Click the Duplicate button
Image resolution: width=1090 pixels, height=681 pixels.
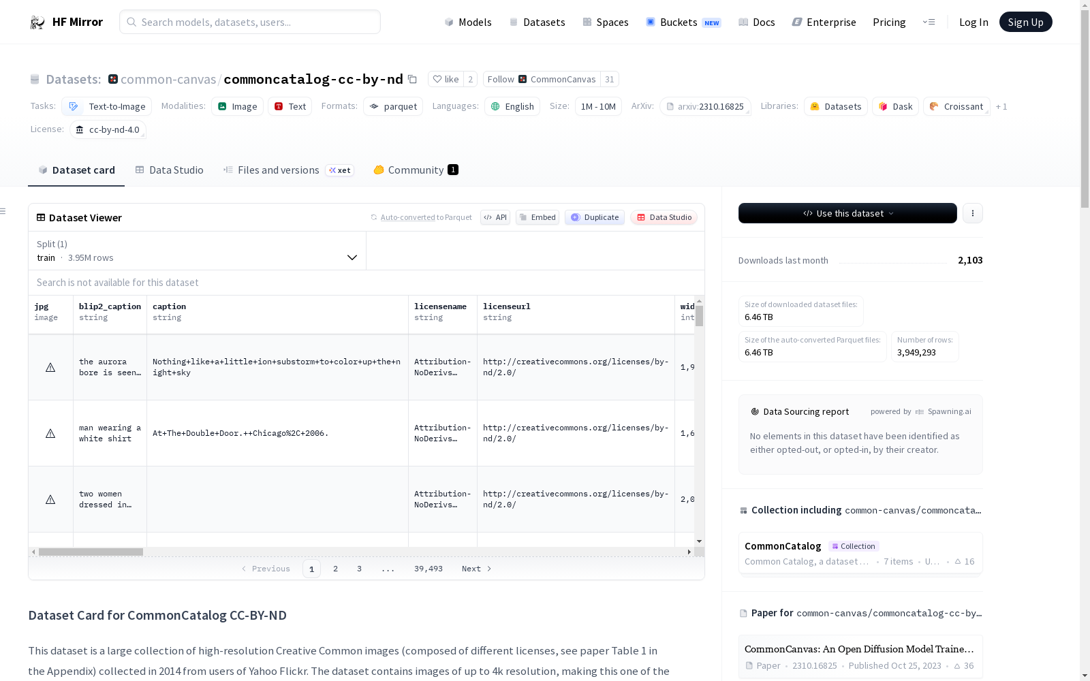click(x=595, y=217)
